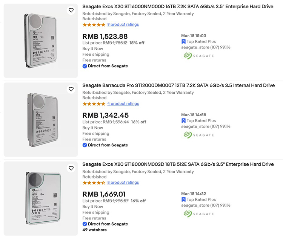Image resolution: width=283 pixels, height=239 pixels.
Task: Click the 12TB Barracuda drive thumbnail image
Action: (41, 120)
